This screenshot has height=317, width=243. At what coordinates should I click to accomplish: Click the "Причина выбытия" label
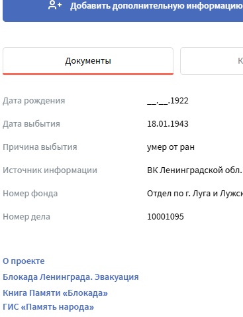coord(40,147)
